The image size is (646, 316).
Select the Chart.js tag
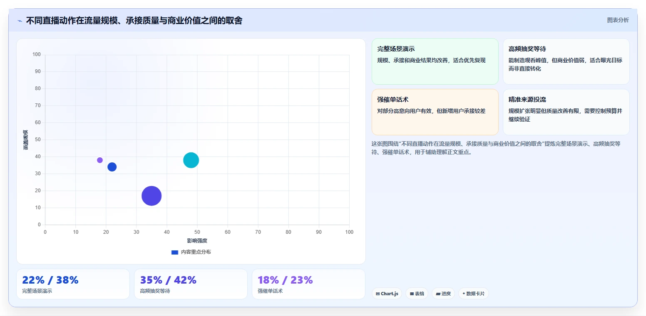pos(387,294)
